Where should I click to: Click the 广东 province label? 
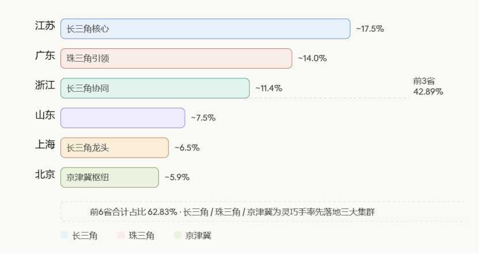pos(45,55)
